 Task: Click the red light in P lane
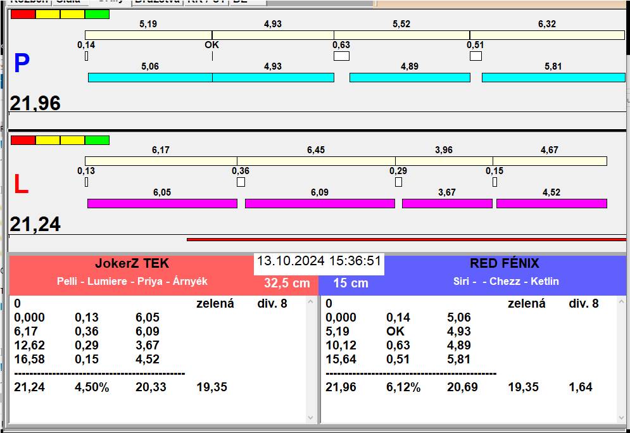[23, 14]
